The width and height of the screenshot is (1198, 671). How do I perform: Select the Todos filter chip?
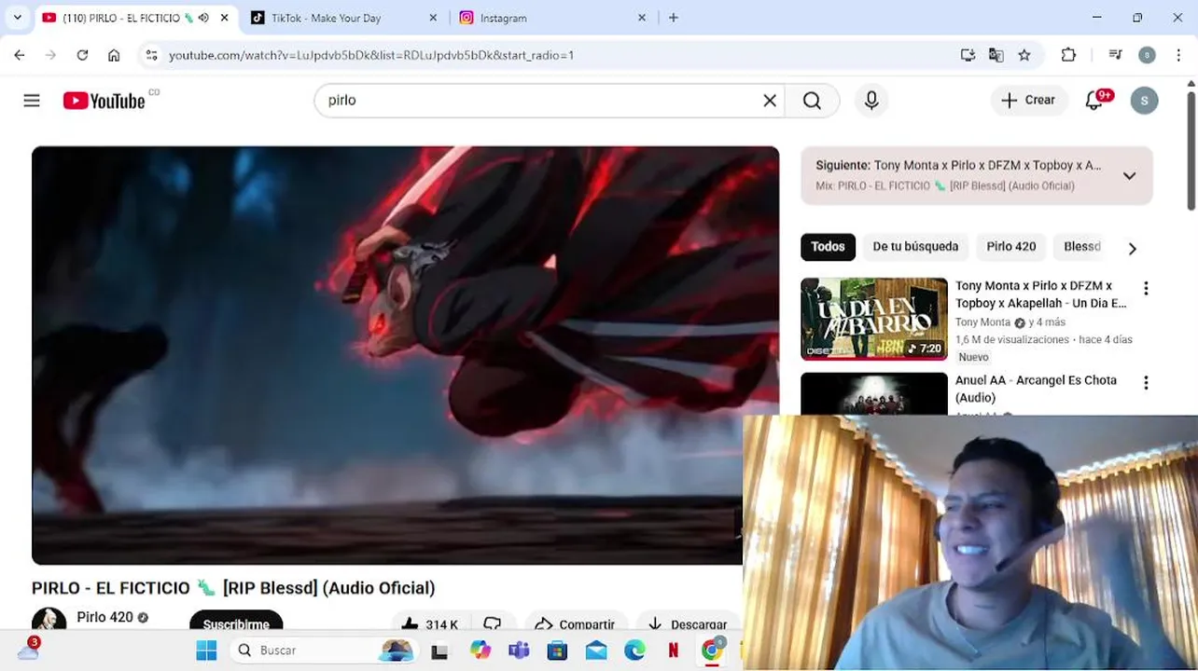pyautogui.click(x=828, y=247)
